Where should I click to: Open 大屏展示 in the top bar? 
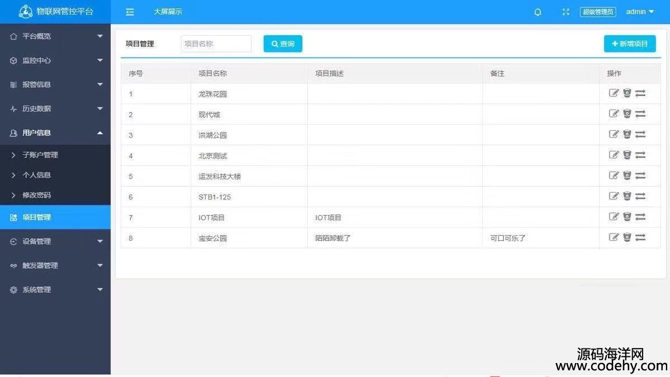click(168, 12)
